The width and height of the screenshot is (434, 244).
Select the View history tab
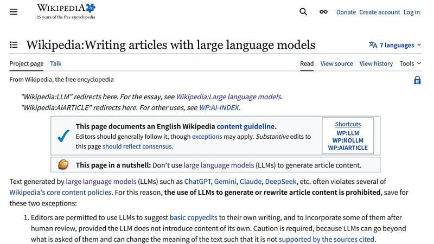[x=375, y=63]
